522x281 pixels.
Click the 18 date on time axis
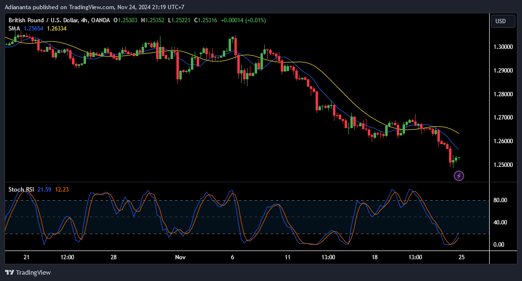point(375,257)
